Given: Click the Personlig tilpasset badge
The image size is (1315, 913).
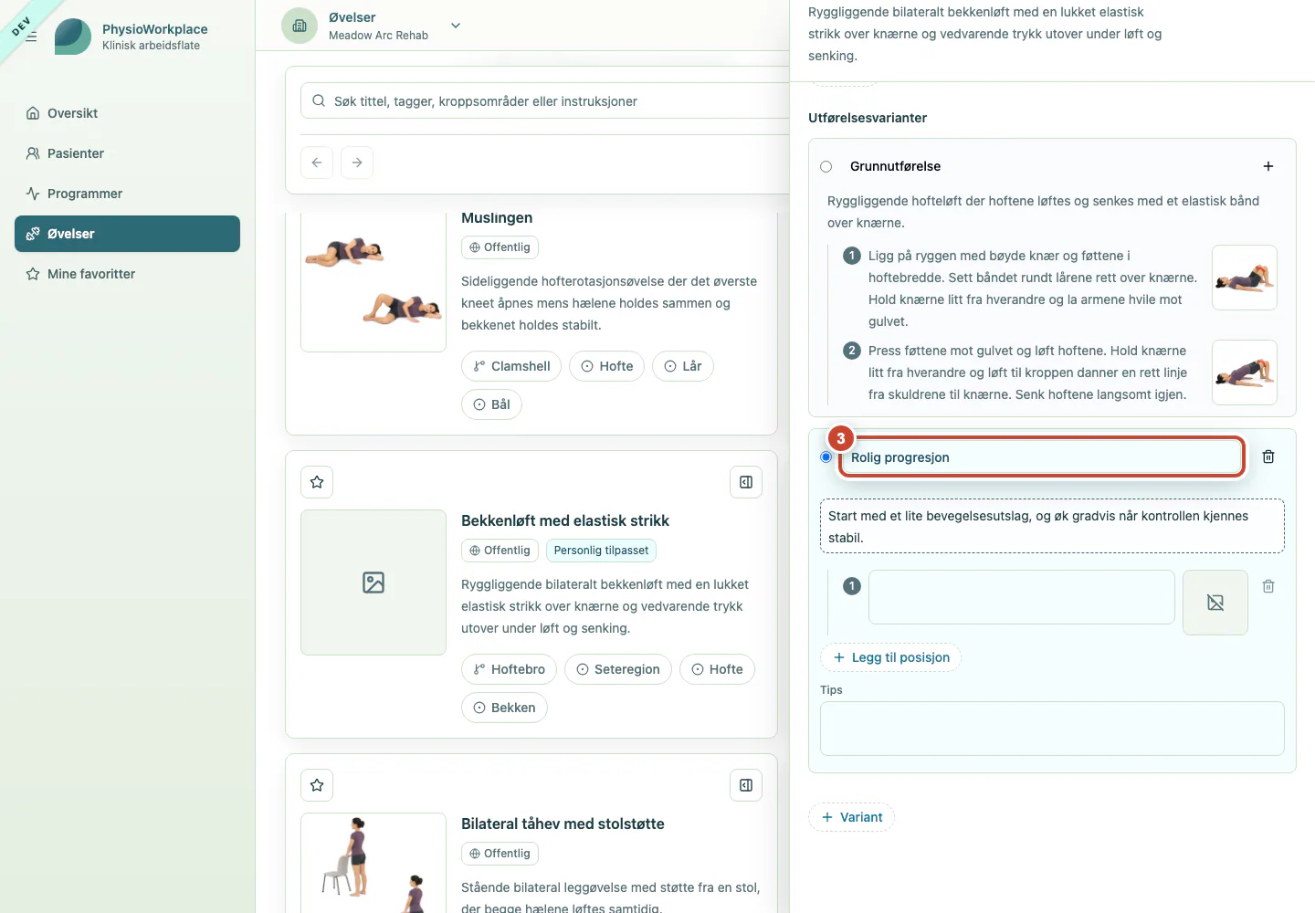Looking at the screenshot, I should coord(601,551).
